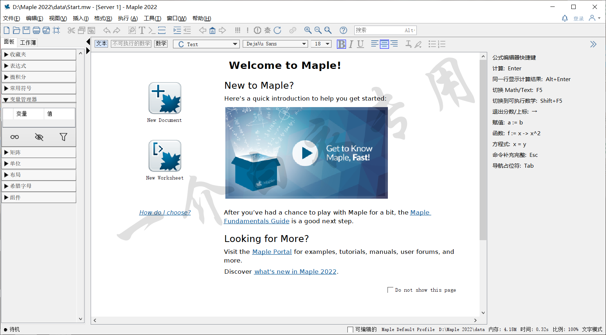Execute selection with single exclamation icon
The image size is (606, 335).
click(247, 30)
